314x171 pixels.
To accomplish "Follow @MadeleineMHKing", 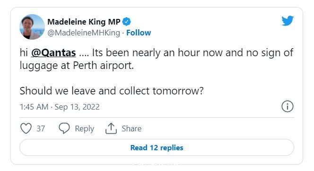I will [x=139, y=33].
